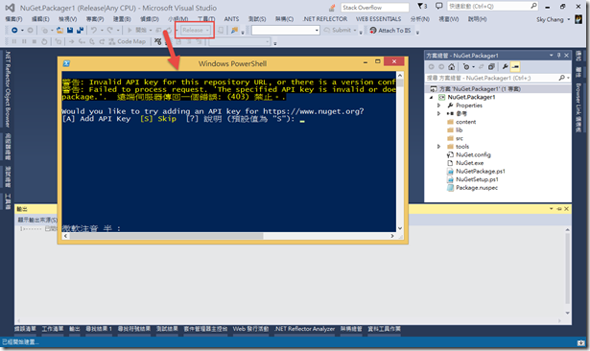
Task: Switch to the .NET Reflector Analyzer tab
Action: click(305, 329)
